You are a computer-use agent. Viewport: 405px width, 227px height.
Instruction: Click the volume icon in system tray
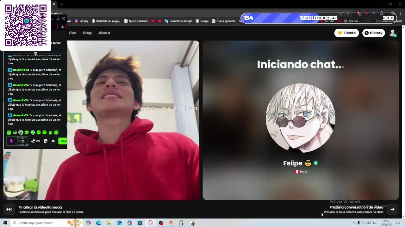point(369,223)
